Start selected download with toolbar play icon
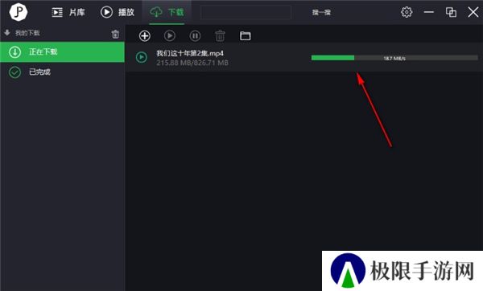The height and width of the screenshot is (291, 483). (169, 36)
